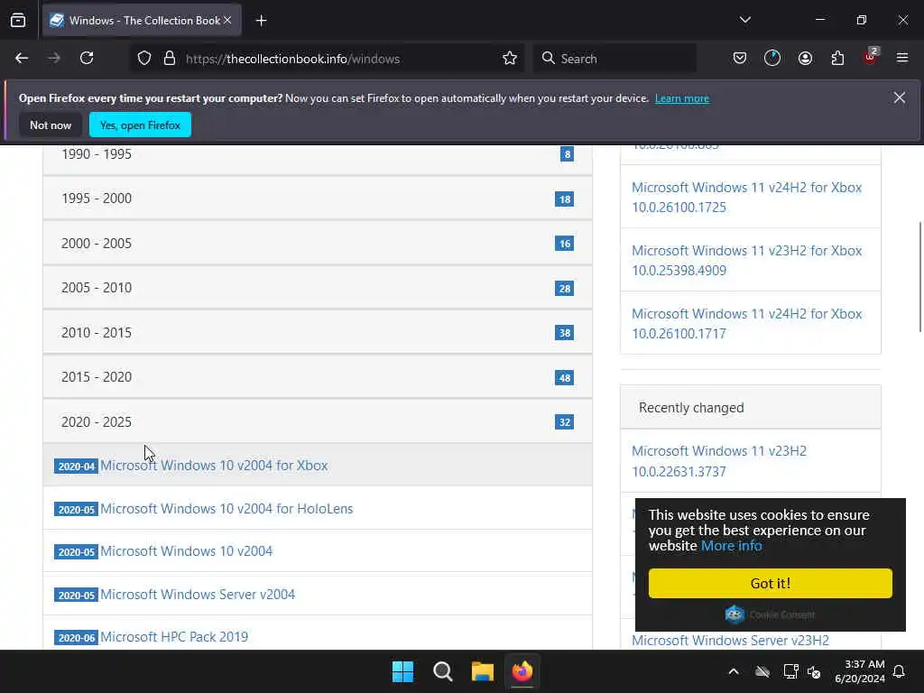Open the Learn more link

coord(682,98)
